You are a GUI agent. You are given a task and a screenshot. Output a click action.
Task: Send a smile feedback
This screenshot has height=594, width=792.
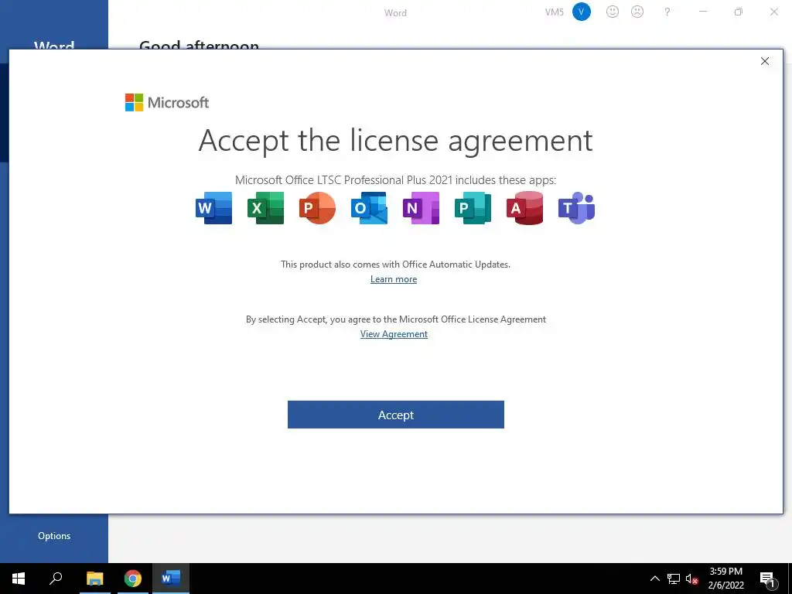tap(613, 12)
